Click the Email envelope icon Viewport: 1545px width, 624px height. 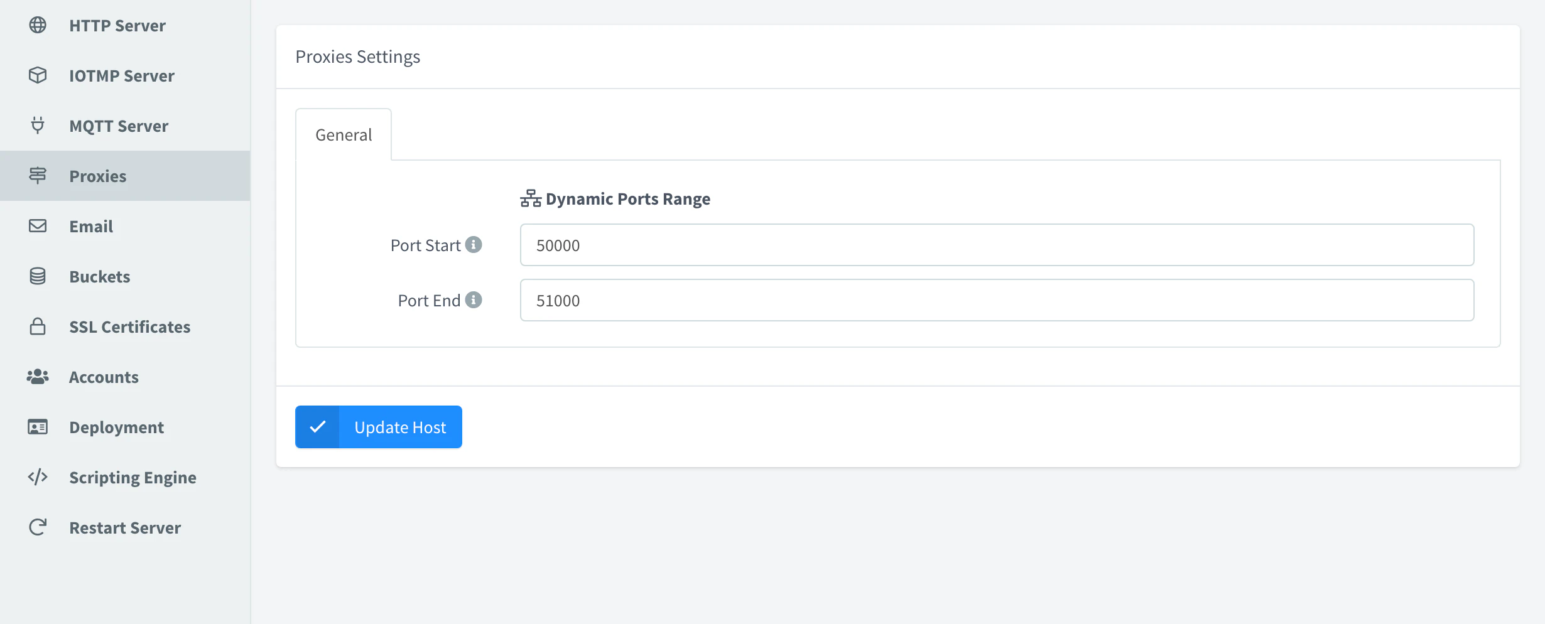[38, 226]
